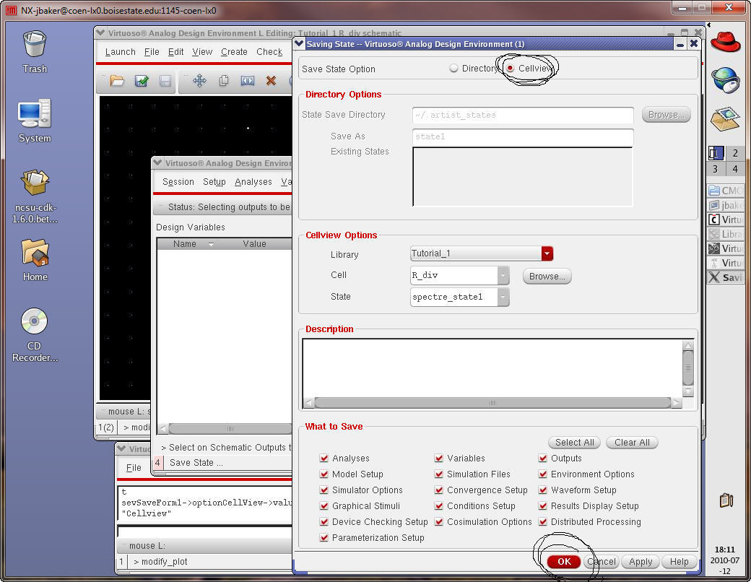Click the Clear All button
This screenshot has height=582, width=751.
point(632,443)
